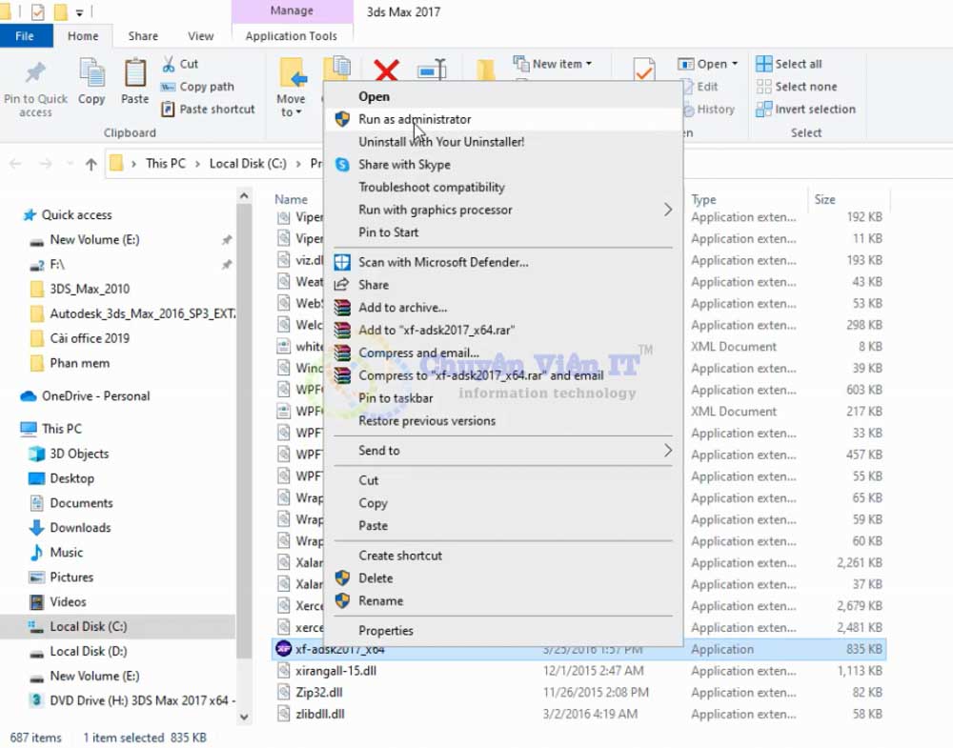Image resolution: width=953 pixels, height=748 pixels.
Task: Open OneDrive - Personal in sidebar
Action: [x=95, y=396]
